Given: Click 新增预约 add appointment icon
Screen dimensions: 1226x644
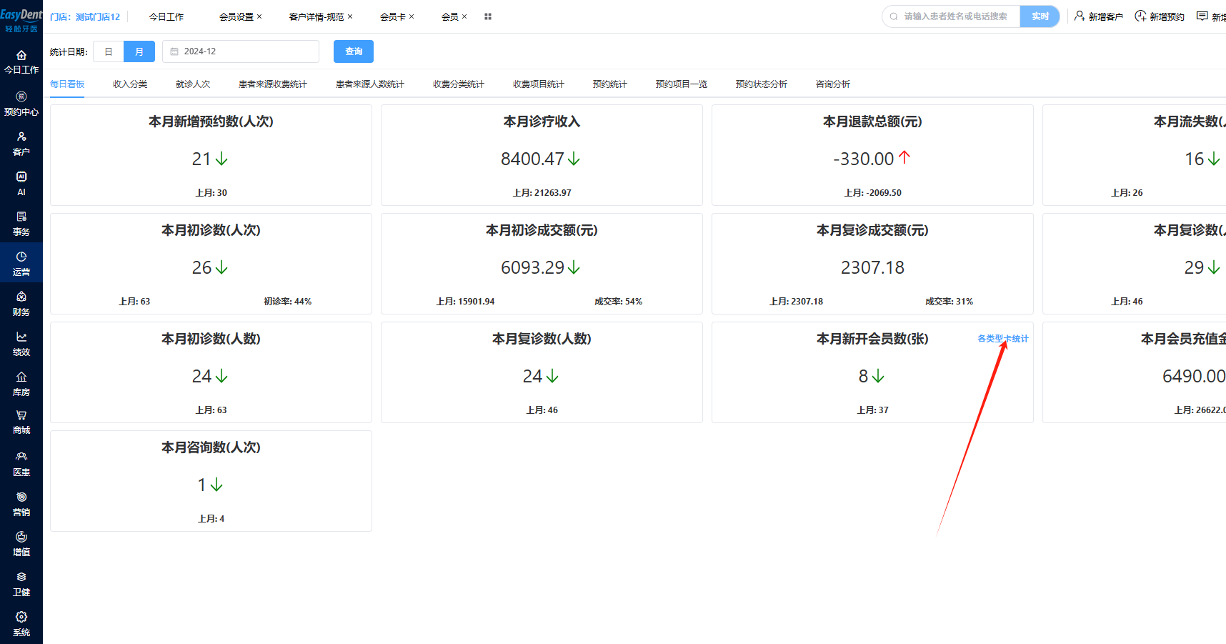Looking at the screenshot, I should pyautogui.click(x=1140, y=16).
